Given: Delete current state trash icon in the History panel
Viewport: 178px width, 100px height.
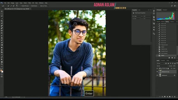Looking at the screenshot, I should [175, 58].
